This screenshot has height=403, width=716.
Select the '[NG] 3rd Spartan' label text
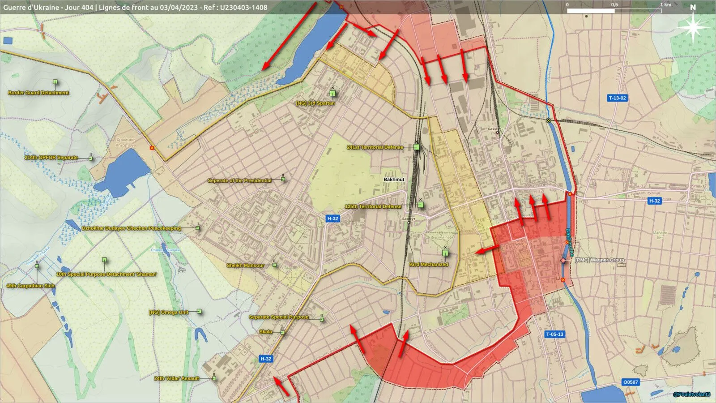(x=315, y=103)
